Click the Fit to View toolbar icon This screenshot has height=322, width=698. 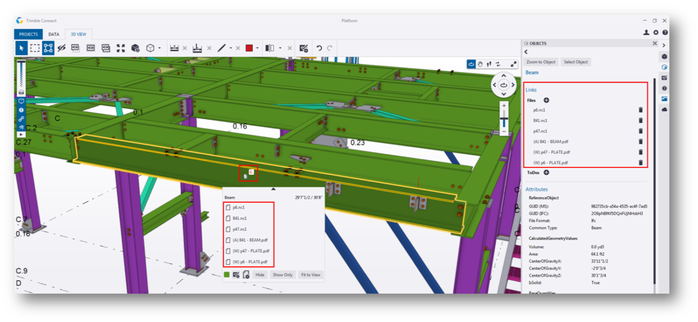120,48
